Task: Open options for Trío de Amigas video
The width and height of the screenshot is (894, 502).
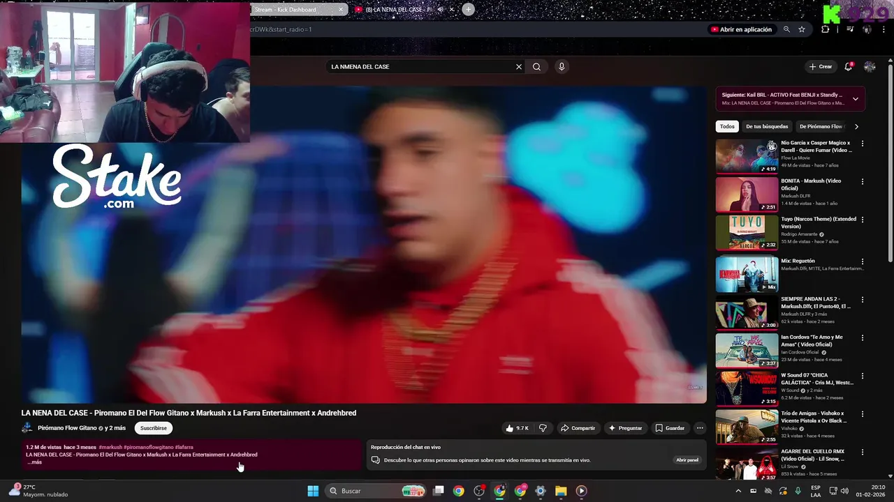Action: point(863,414)
